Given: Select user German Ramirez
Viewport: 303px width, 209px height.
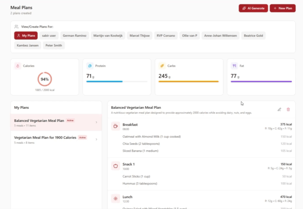Looking at the screenshot, I should tap(74, 35).
